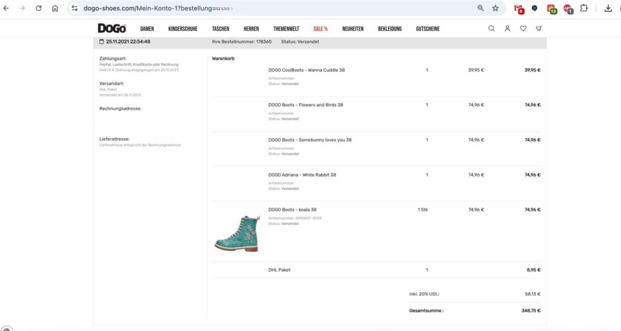Click the DOGO logo
Screen dimensions: 621x331
pyautogui.click(x=112, y=28)
